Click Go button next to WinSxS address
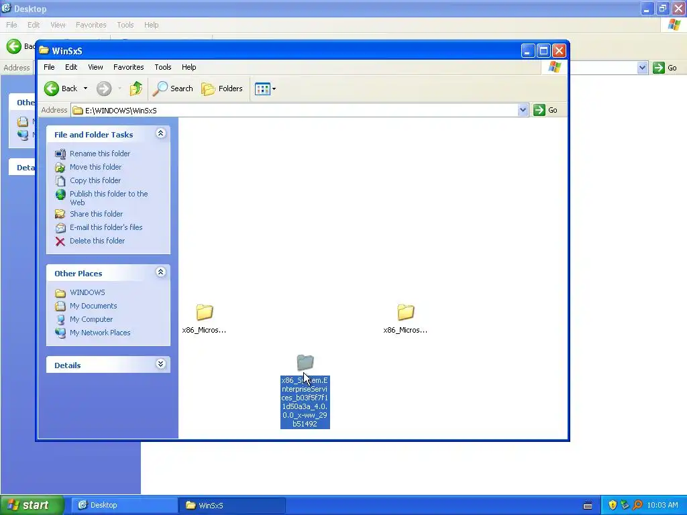Viewport: 687px width, 515px height. pyautogui.click(x=545, y=111)
